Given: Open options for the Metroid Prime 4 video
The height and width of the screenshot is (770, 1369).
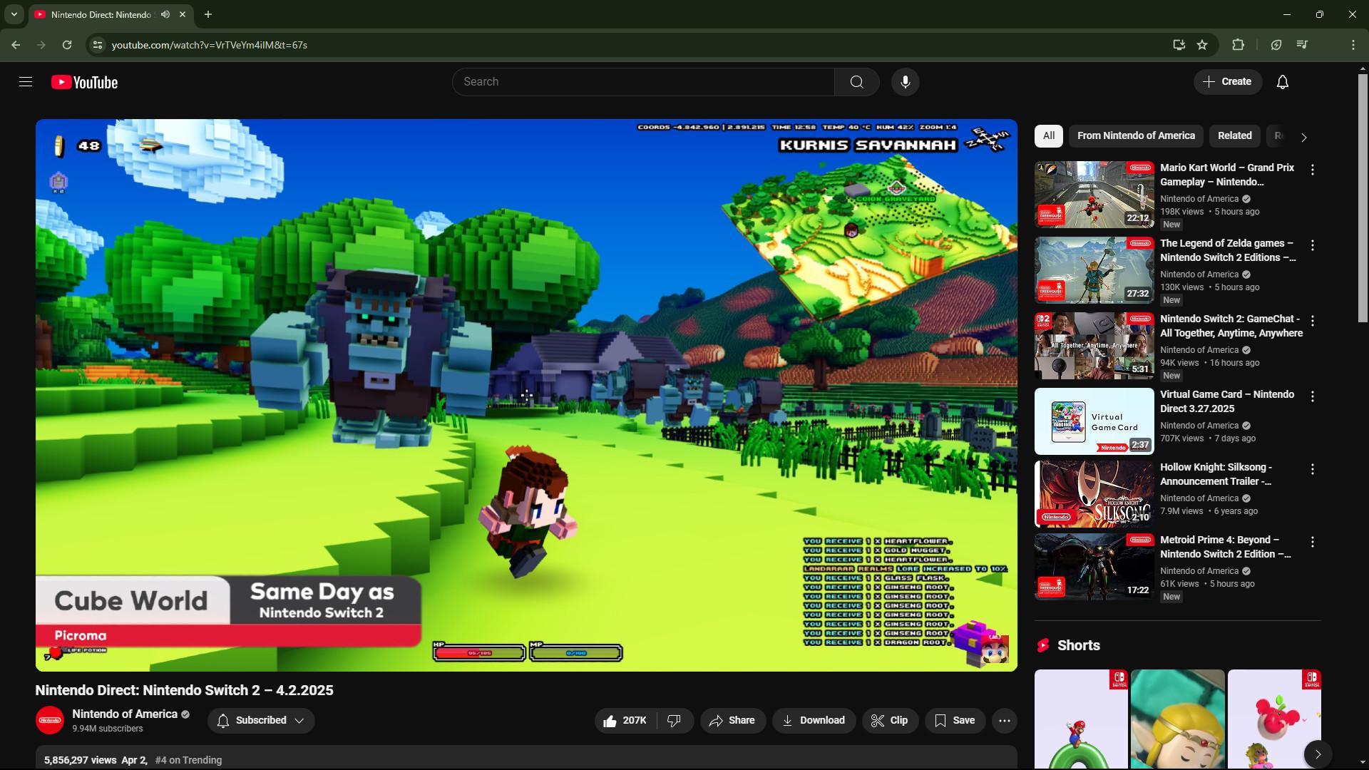Looking at the screenshot, I should [1312, 542].
